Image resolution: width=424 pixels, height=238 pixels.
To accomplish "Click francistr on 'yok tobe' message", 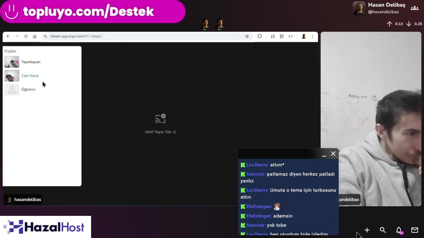I will [x=256, y=225].
